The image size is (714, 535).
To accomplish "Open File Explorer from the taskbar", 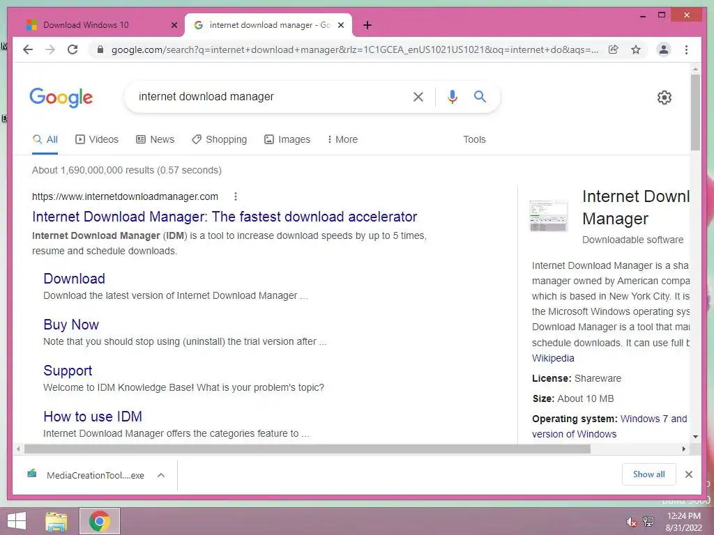I will pos(56,521).
